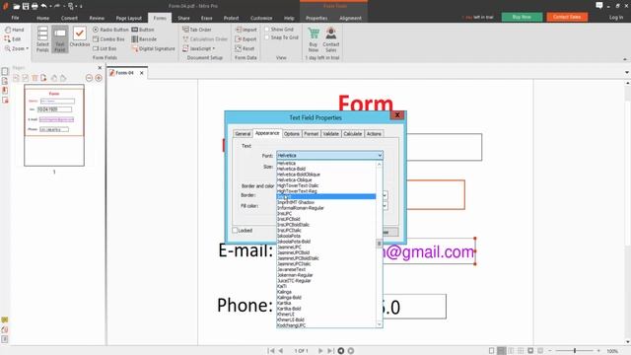Choose JavaneseText from font list
This screenshot has height=355, width=631.
tap(326, 269)
